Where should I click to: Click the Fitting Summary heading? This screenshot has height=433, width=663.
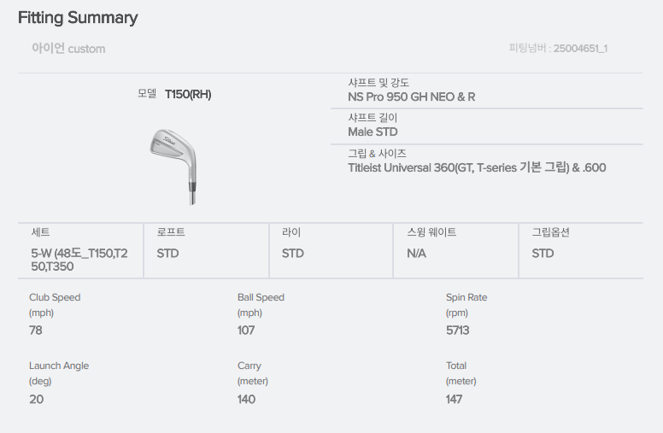click(78, 18)
